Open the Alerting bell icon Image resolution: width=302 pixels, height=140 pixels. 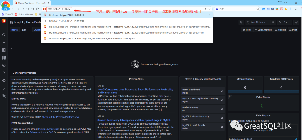coord(4,73)
